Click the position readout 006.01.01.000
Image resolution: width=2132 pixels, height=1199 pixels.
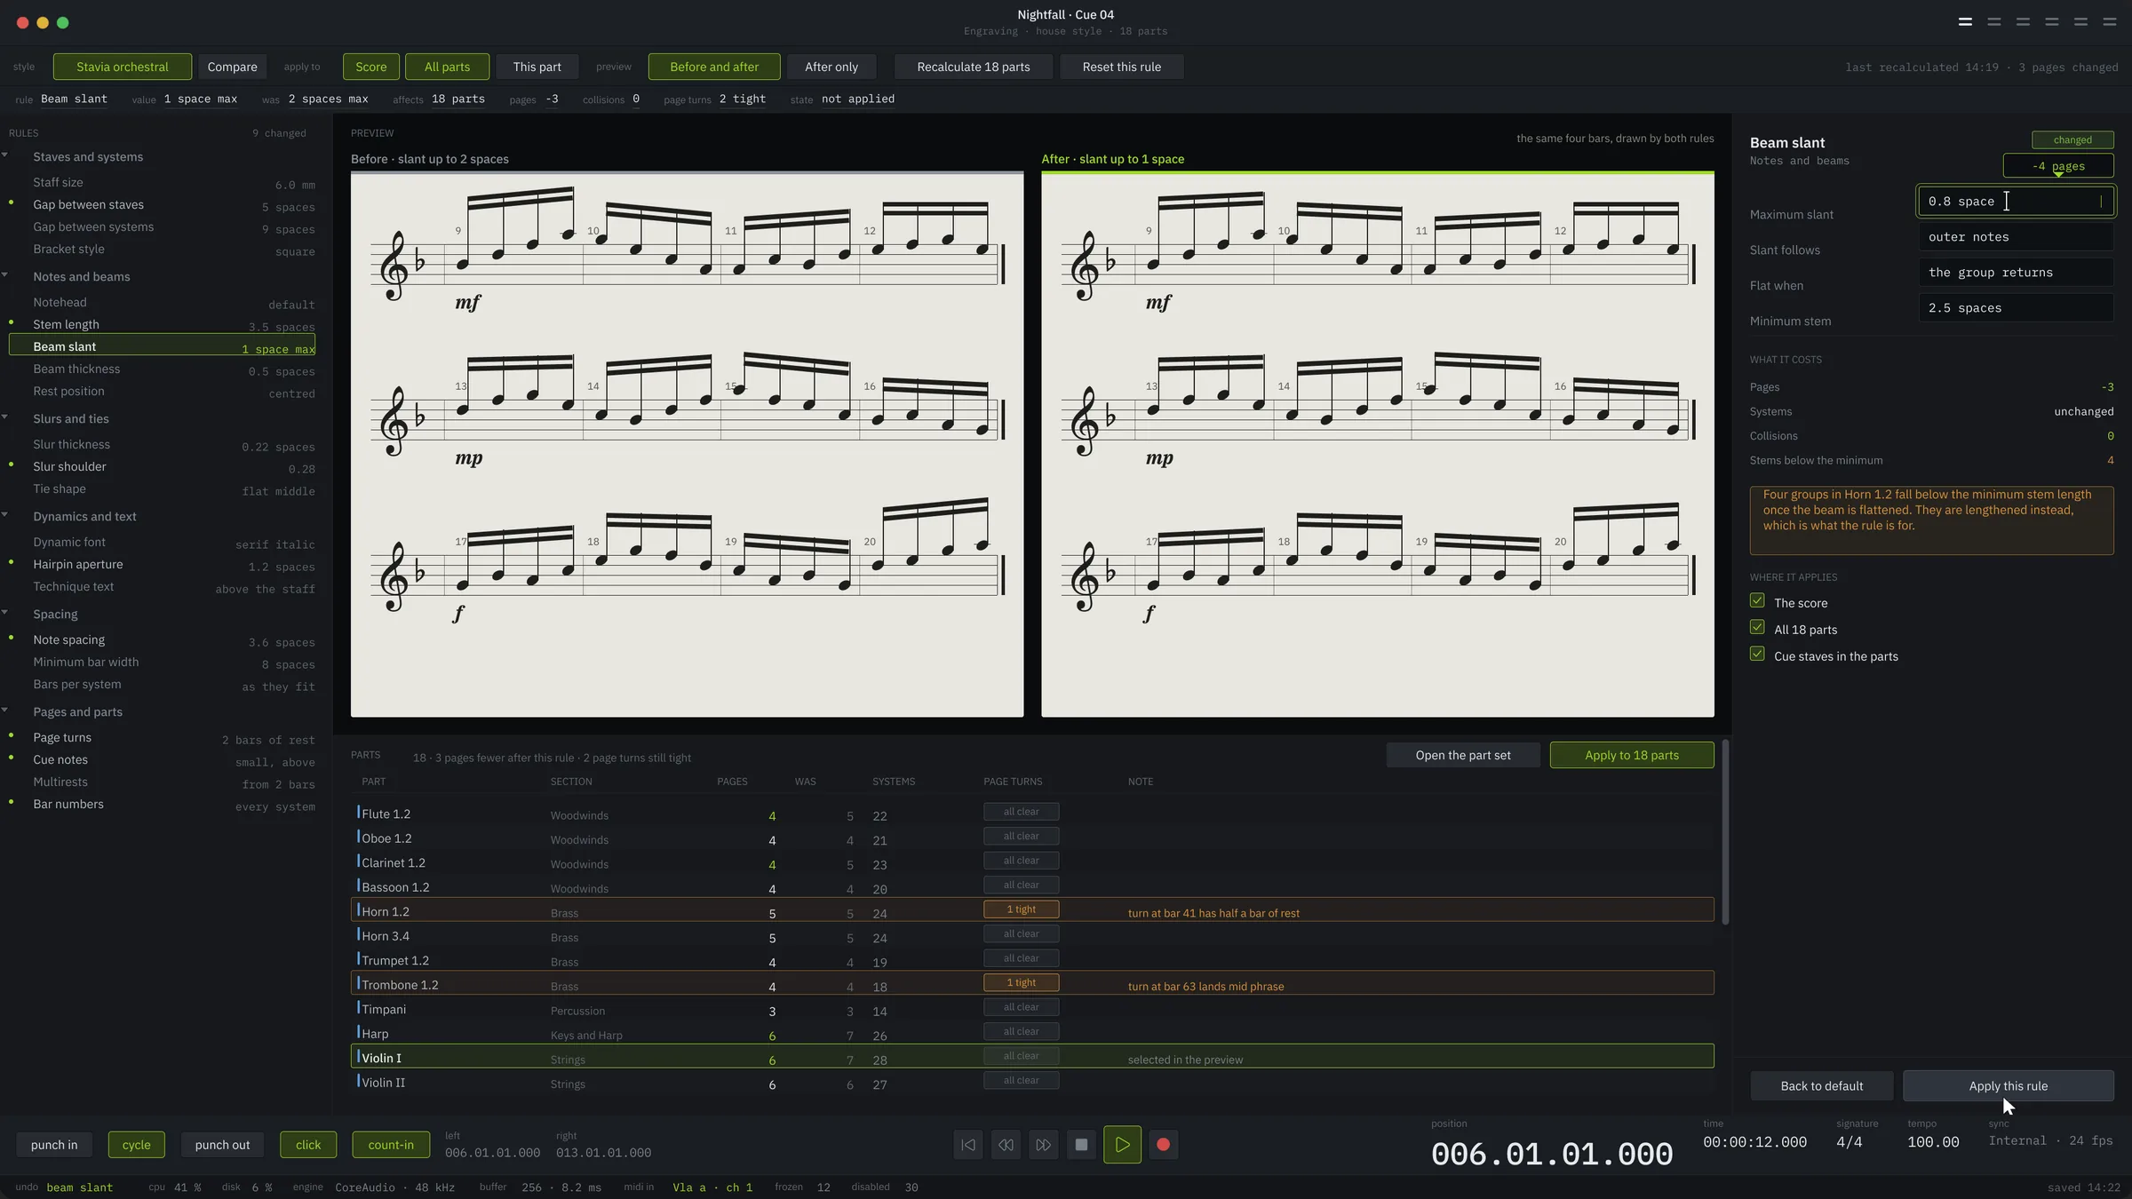pyautogui.click(x=1551, y=1155)
